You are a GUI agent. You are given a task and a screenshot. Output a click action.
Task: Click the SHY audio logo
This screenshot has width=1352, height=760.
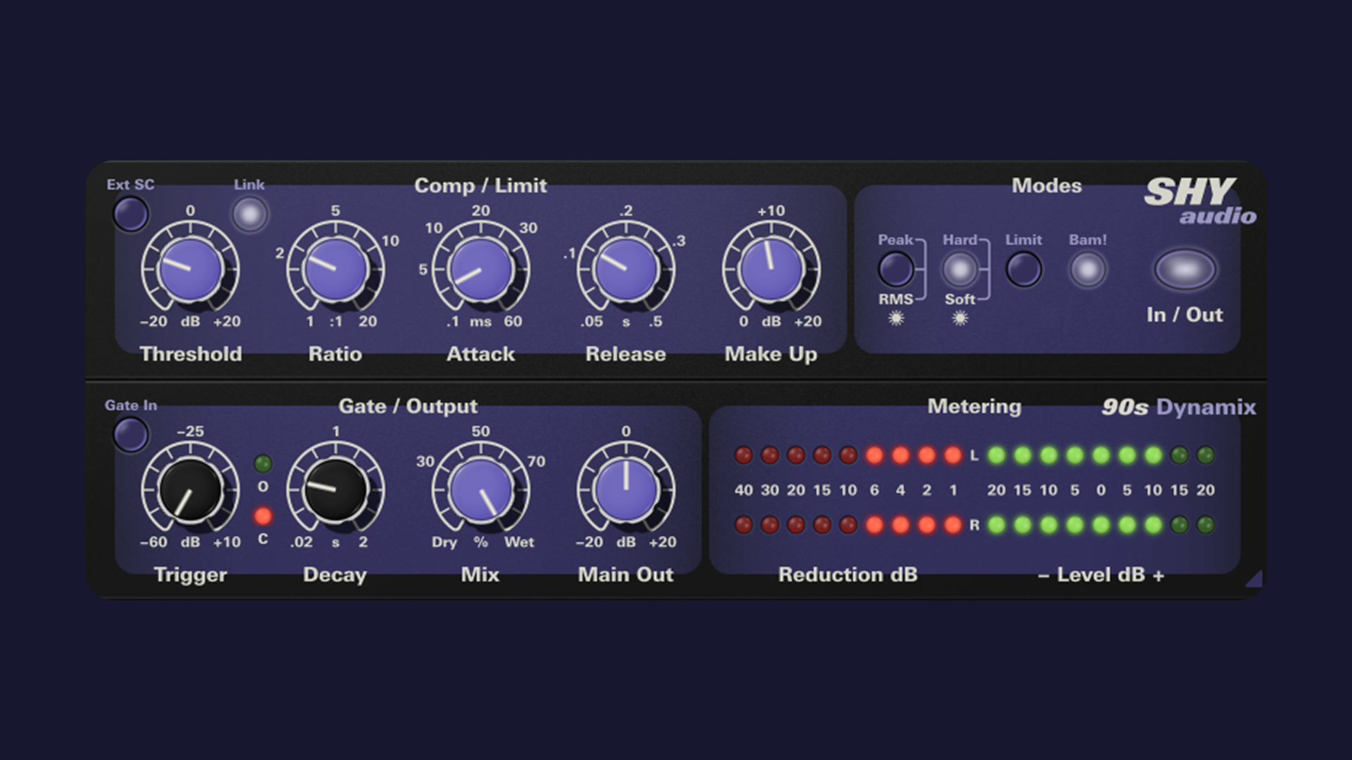coord(1198,201)
